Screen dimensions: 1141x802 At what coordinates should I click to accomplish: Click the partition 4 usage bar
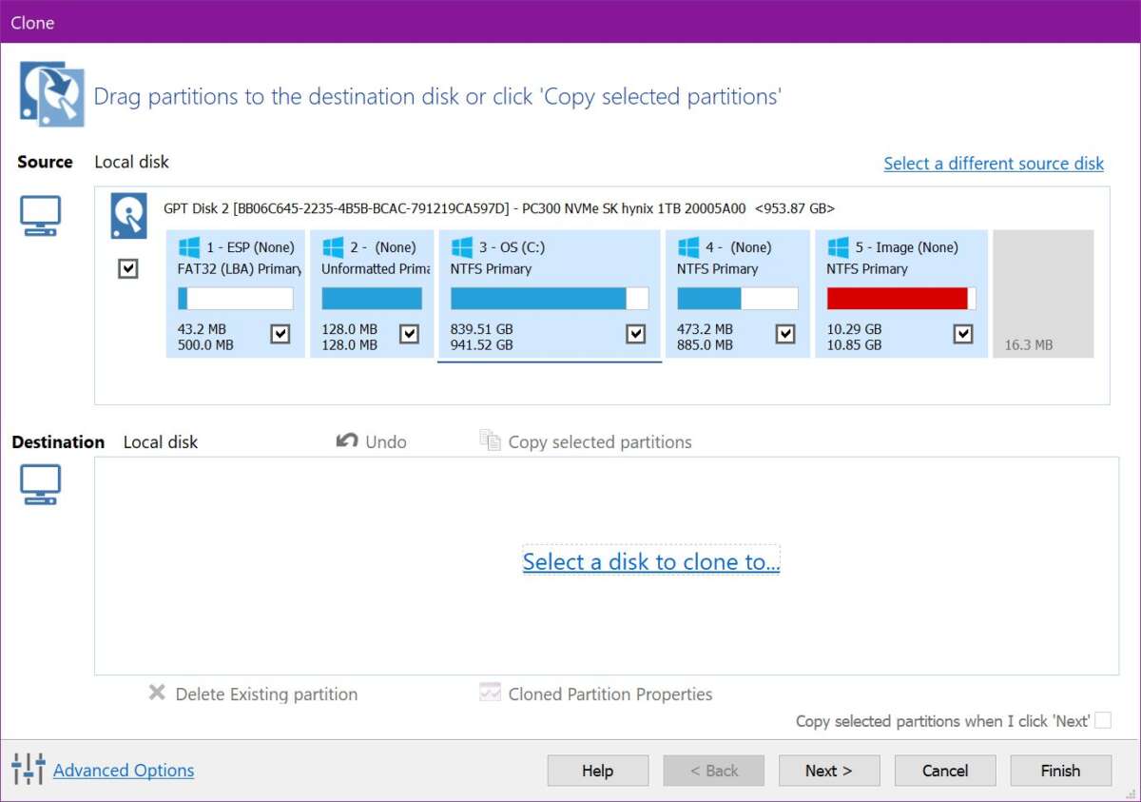point(738,299)
